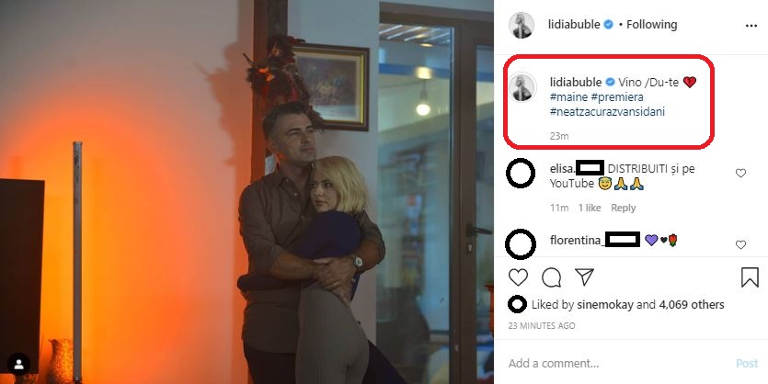View the 4,069 others who liked

point(691,305)
